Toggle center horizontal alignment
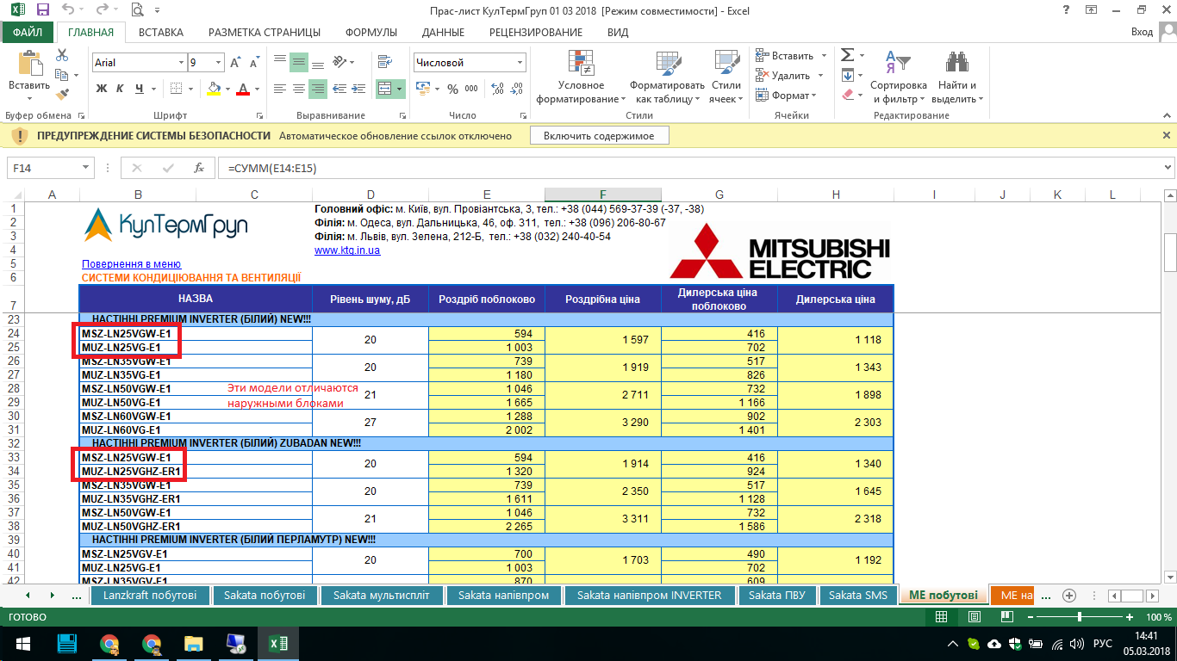The image size is (1177, 661). point(299,89)
